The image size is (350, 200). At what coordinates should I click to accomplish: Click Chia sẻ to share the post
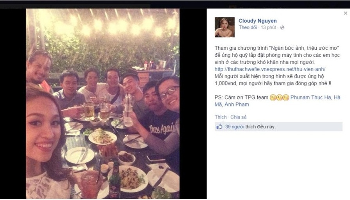point(239,117)
